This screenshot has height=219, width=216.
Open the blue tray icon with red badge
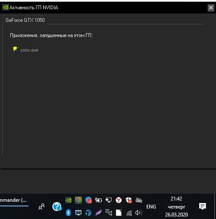[88, 200]
